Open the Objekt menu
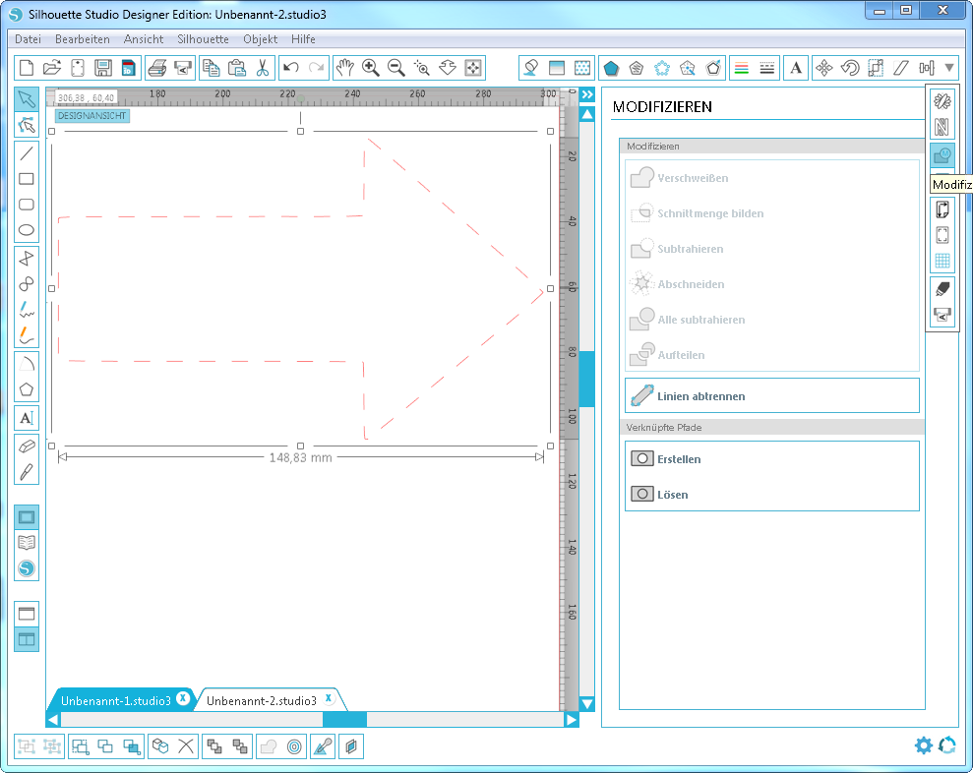This screenshot has height=773, width=973. coord(260,39)
